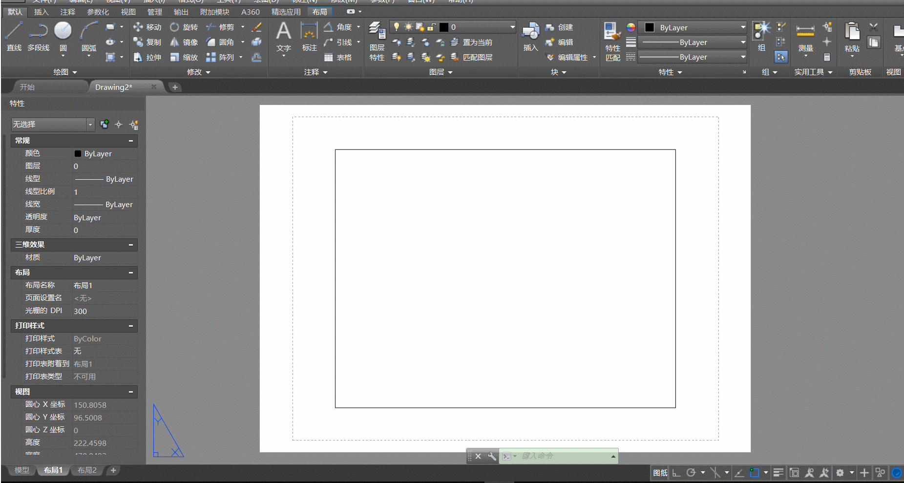Switch to the 输出 ribbon tab

181,12
